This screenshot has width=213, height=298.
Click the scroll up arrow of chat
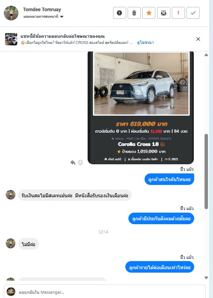coord(206,55)
